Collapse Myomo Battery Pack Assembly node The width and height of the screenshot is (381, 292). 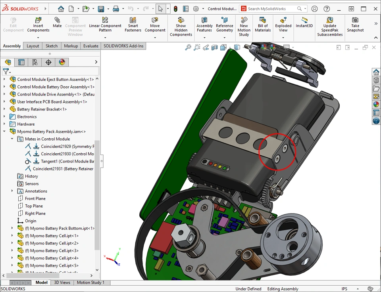(x=5, y=132)
